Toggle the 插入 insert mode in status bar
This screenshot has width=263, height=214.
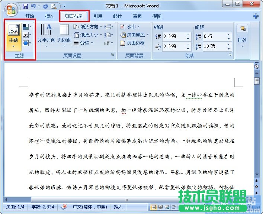coord(118,207)
